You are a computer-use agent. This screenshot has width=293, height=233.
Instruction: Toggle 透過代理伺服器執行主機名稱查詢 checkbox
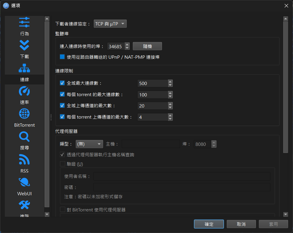click(62, 155)
